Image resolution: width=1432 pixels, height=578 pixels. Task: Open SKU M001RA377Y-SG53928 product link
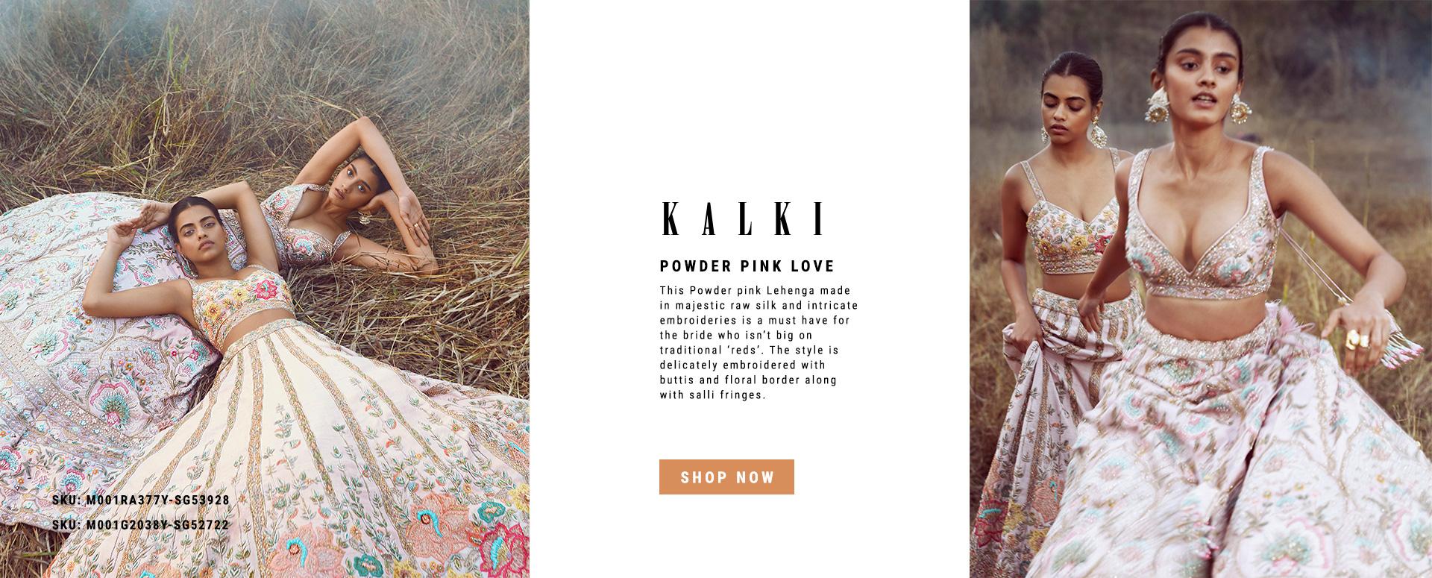tap(141, 500)
